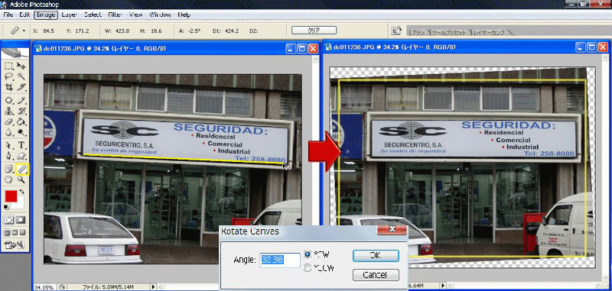Select the Crop tool
Screen dimensions: 612x291
[x=8, y=87]
